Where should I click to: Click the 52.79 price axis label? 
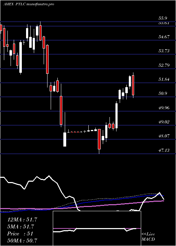pyautogui.click(x=164, y=65)
